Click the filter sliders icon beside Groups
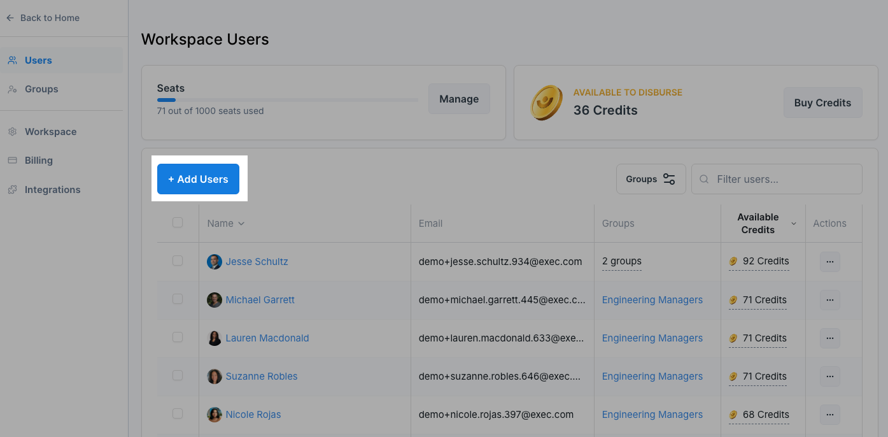Image resolution: width=888 pixels, height=437 pixels. pos(669,179)
